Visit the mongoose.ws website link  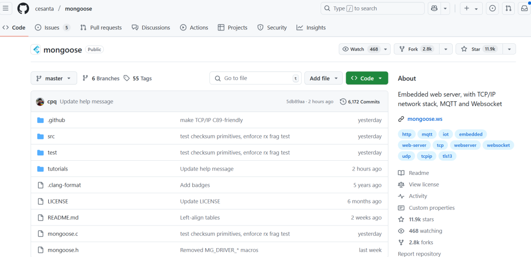425,119
